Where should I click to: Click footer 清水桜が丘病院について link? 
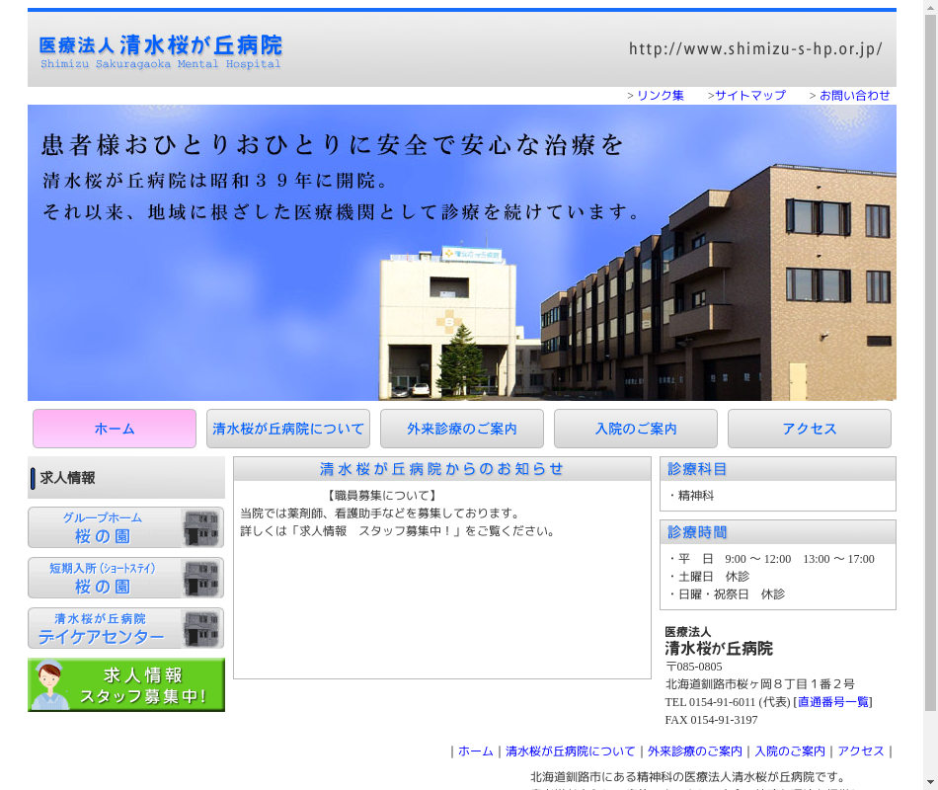pyautogui.click(x=571, y=751)
